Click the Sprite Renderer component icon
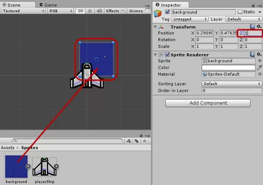The height and width of the screenshot is (185, 263). pos(161,55)
